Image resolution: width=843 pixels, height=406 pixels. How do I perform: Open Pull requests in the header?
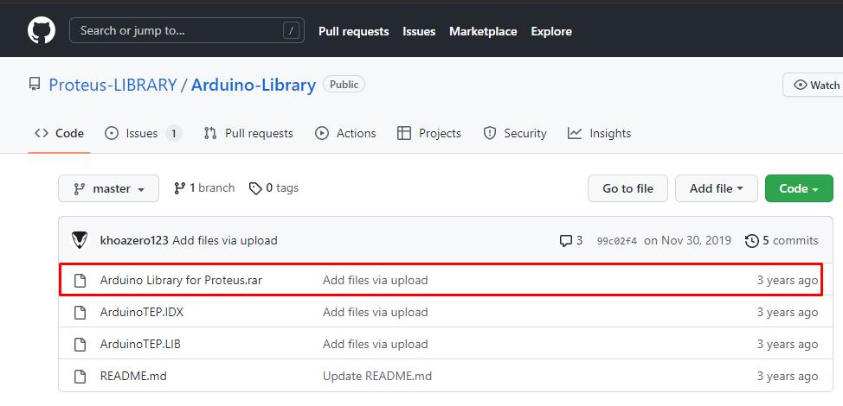354,32
